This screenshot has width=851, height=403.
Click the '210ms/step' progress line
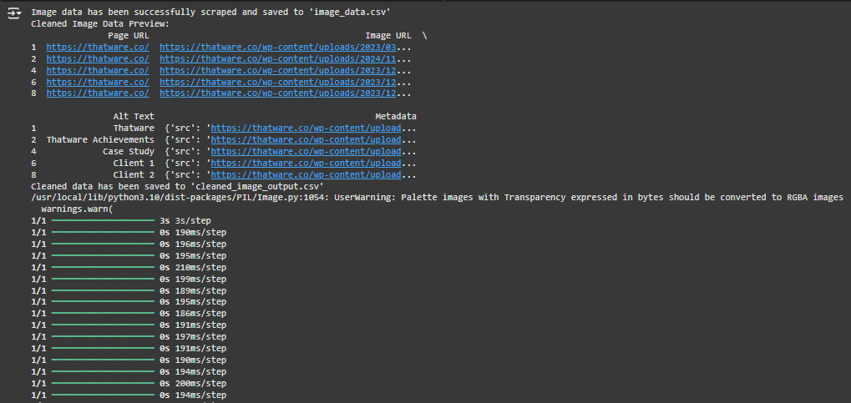(x=129, y=267)
